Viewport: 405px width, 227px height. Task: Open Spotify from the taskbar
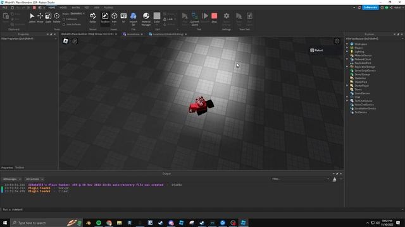(x=99, y=223)
